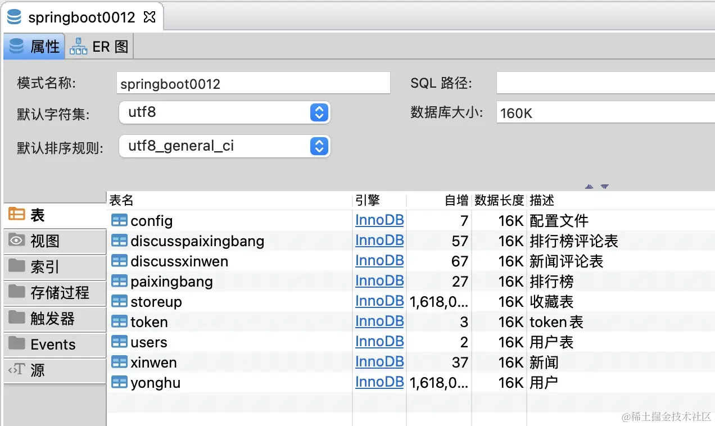The width and height of the screenshot is (715, 426).
Task: Expand properties panel with down arrow
Action: (x=605, y=187)
